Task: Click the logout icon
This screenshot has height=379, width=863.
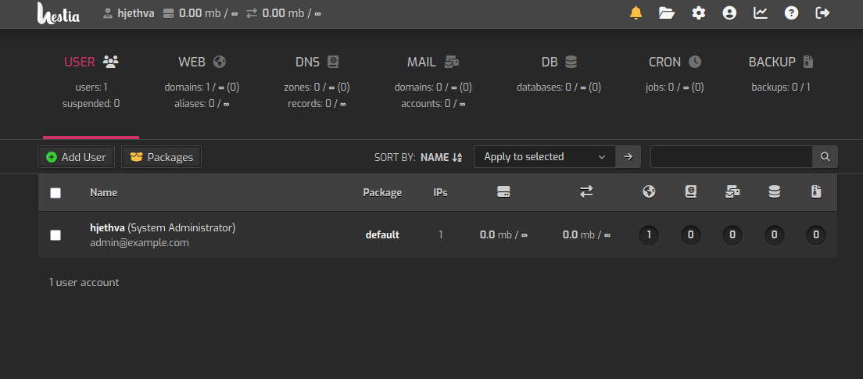Action: coord(822,13)
